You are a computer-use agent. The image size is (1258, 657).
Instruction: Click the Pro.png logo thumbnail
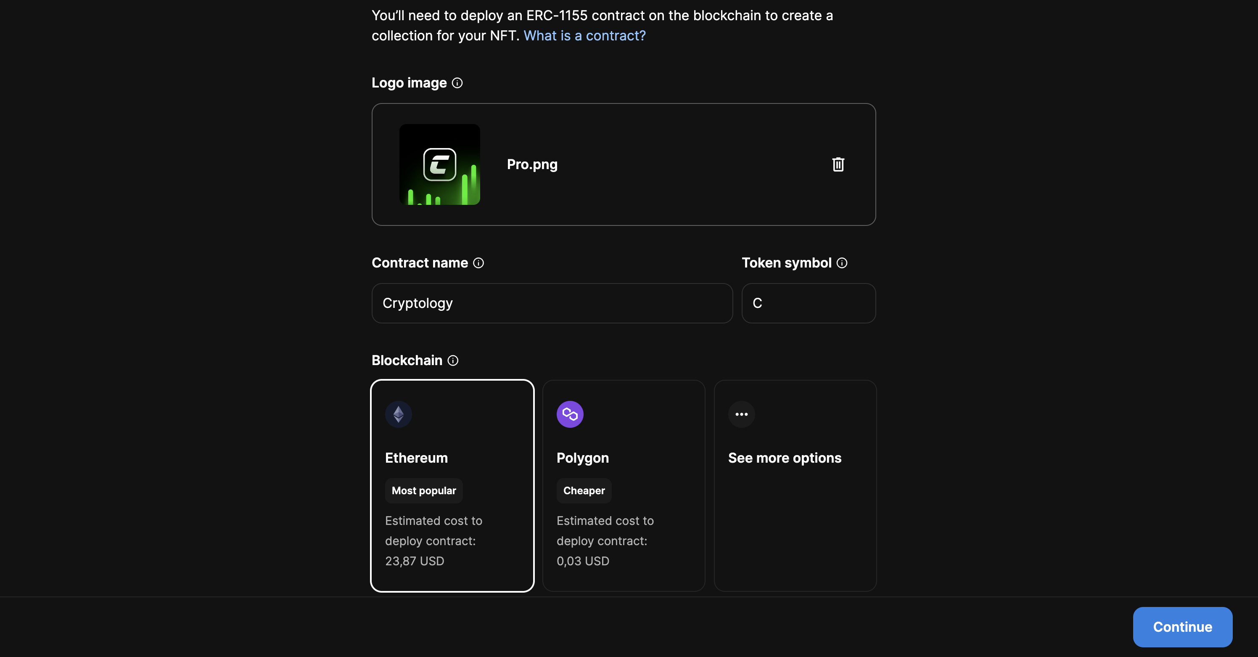click(439, 164)
